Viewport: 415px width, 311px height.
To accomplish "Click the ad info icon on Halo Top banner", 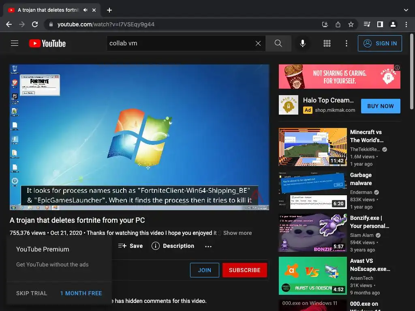I will [x=397, y=68].
